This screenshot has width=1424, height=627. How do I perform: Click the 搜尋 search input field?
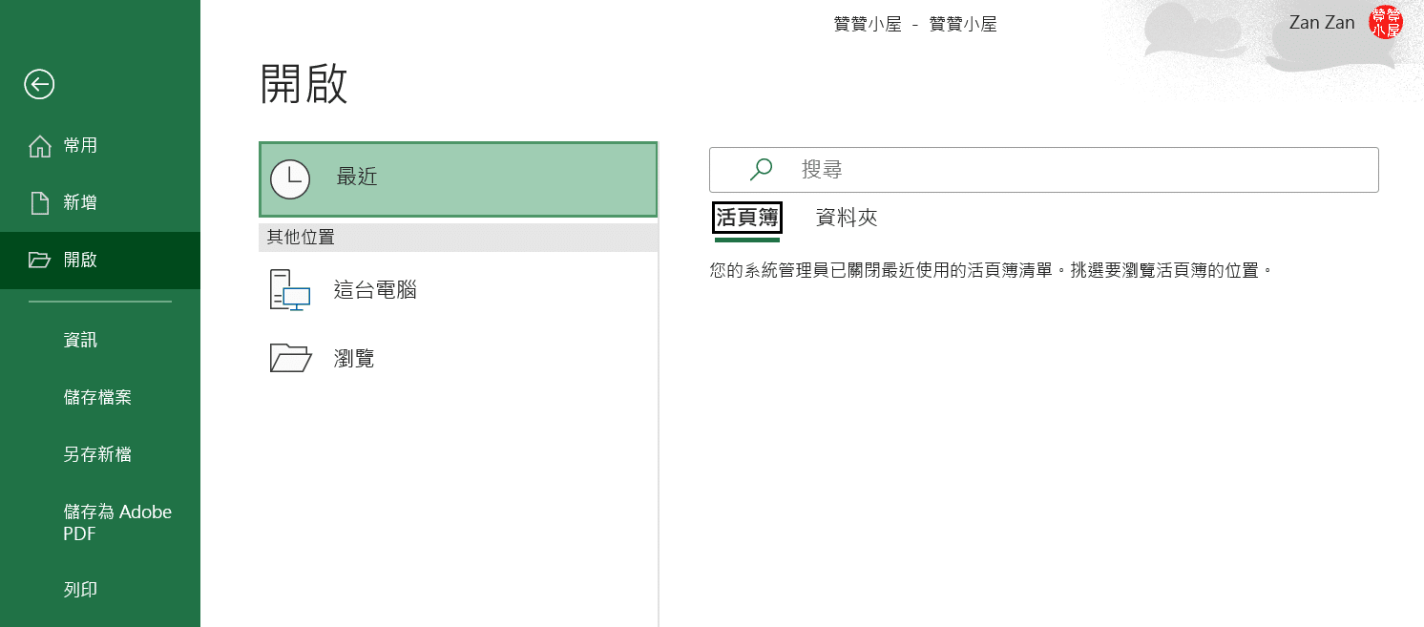[1044, 170]
